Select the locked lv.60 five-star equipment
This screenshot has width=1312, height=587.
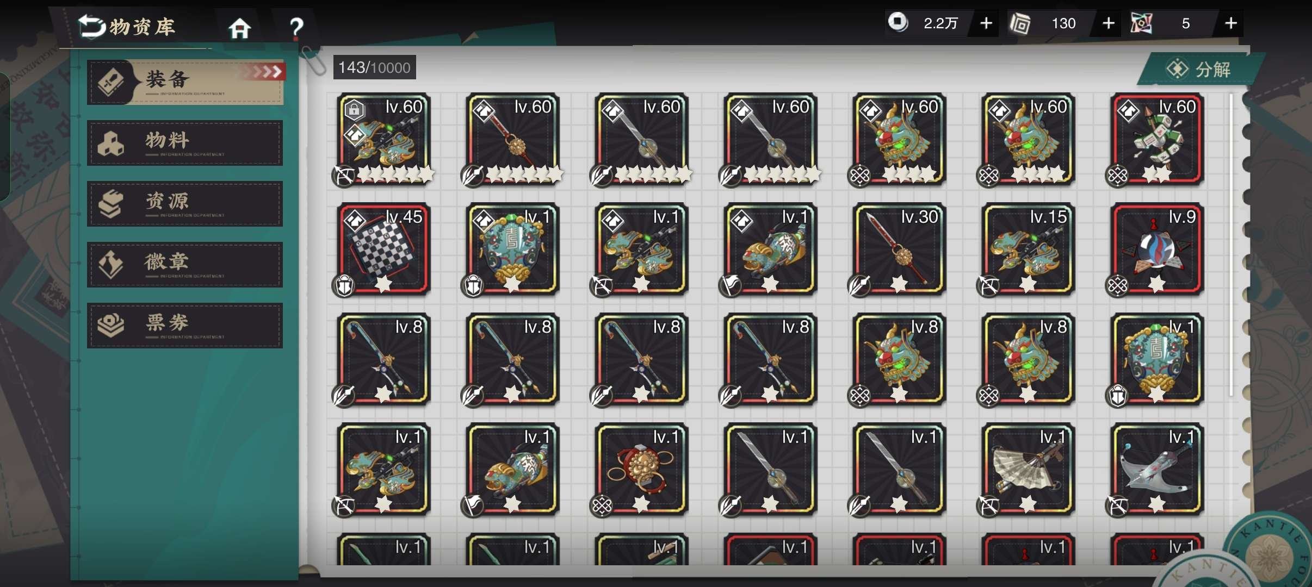pos(383,140)
